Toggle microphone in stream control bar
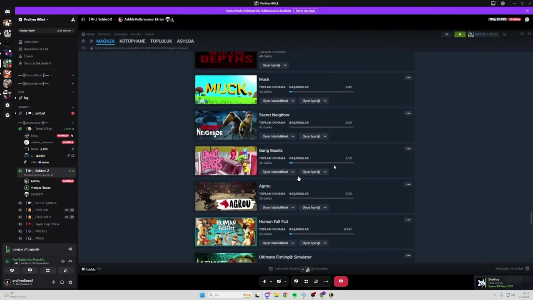533x300 pixels. point(264,282)
